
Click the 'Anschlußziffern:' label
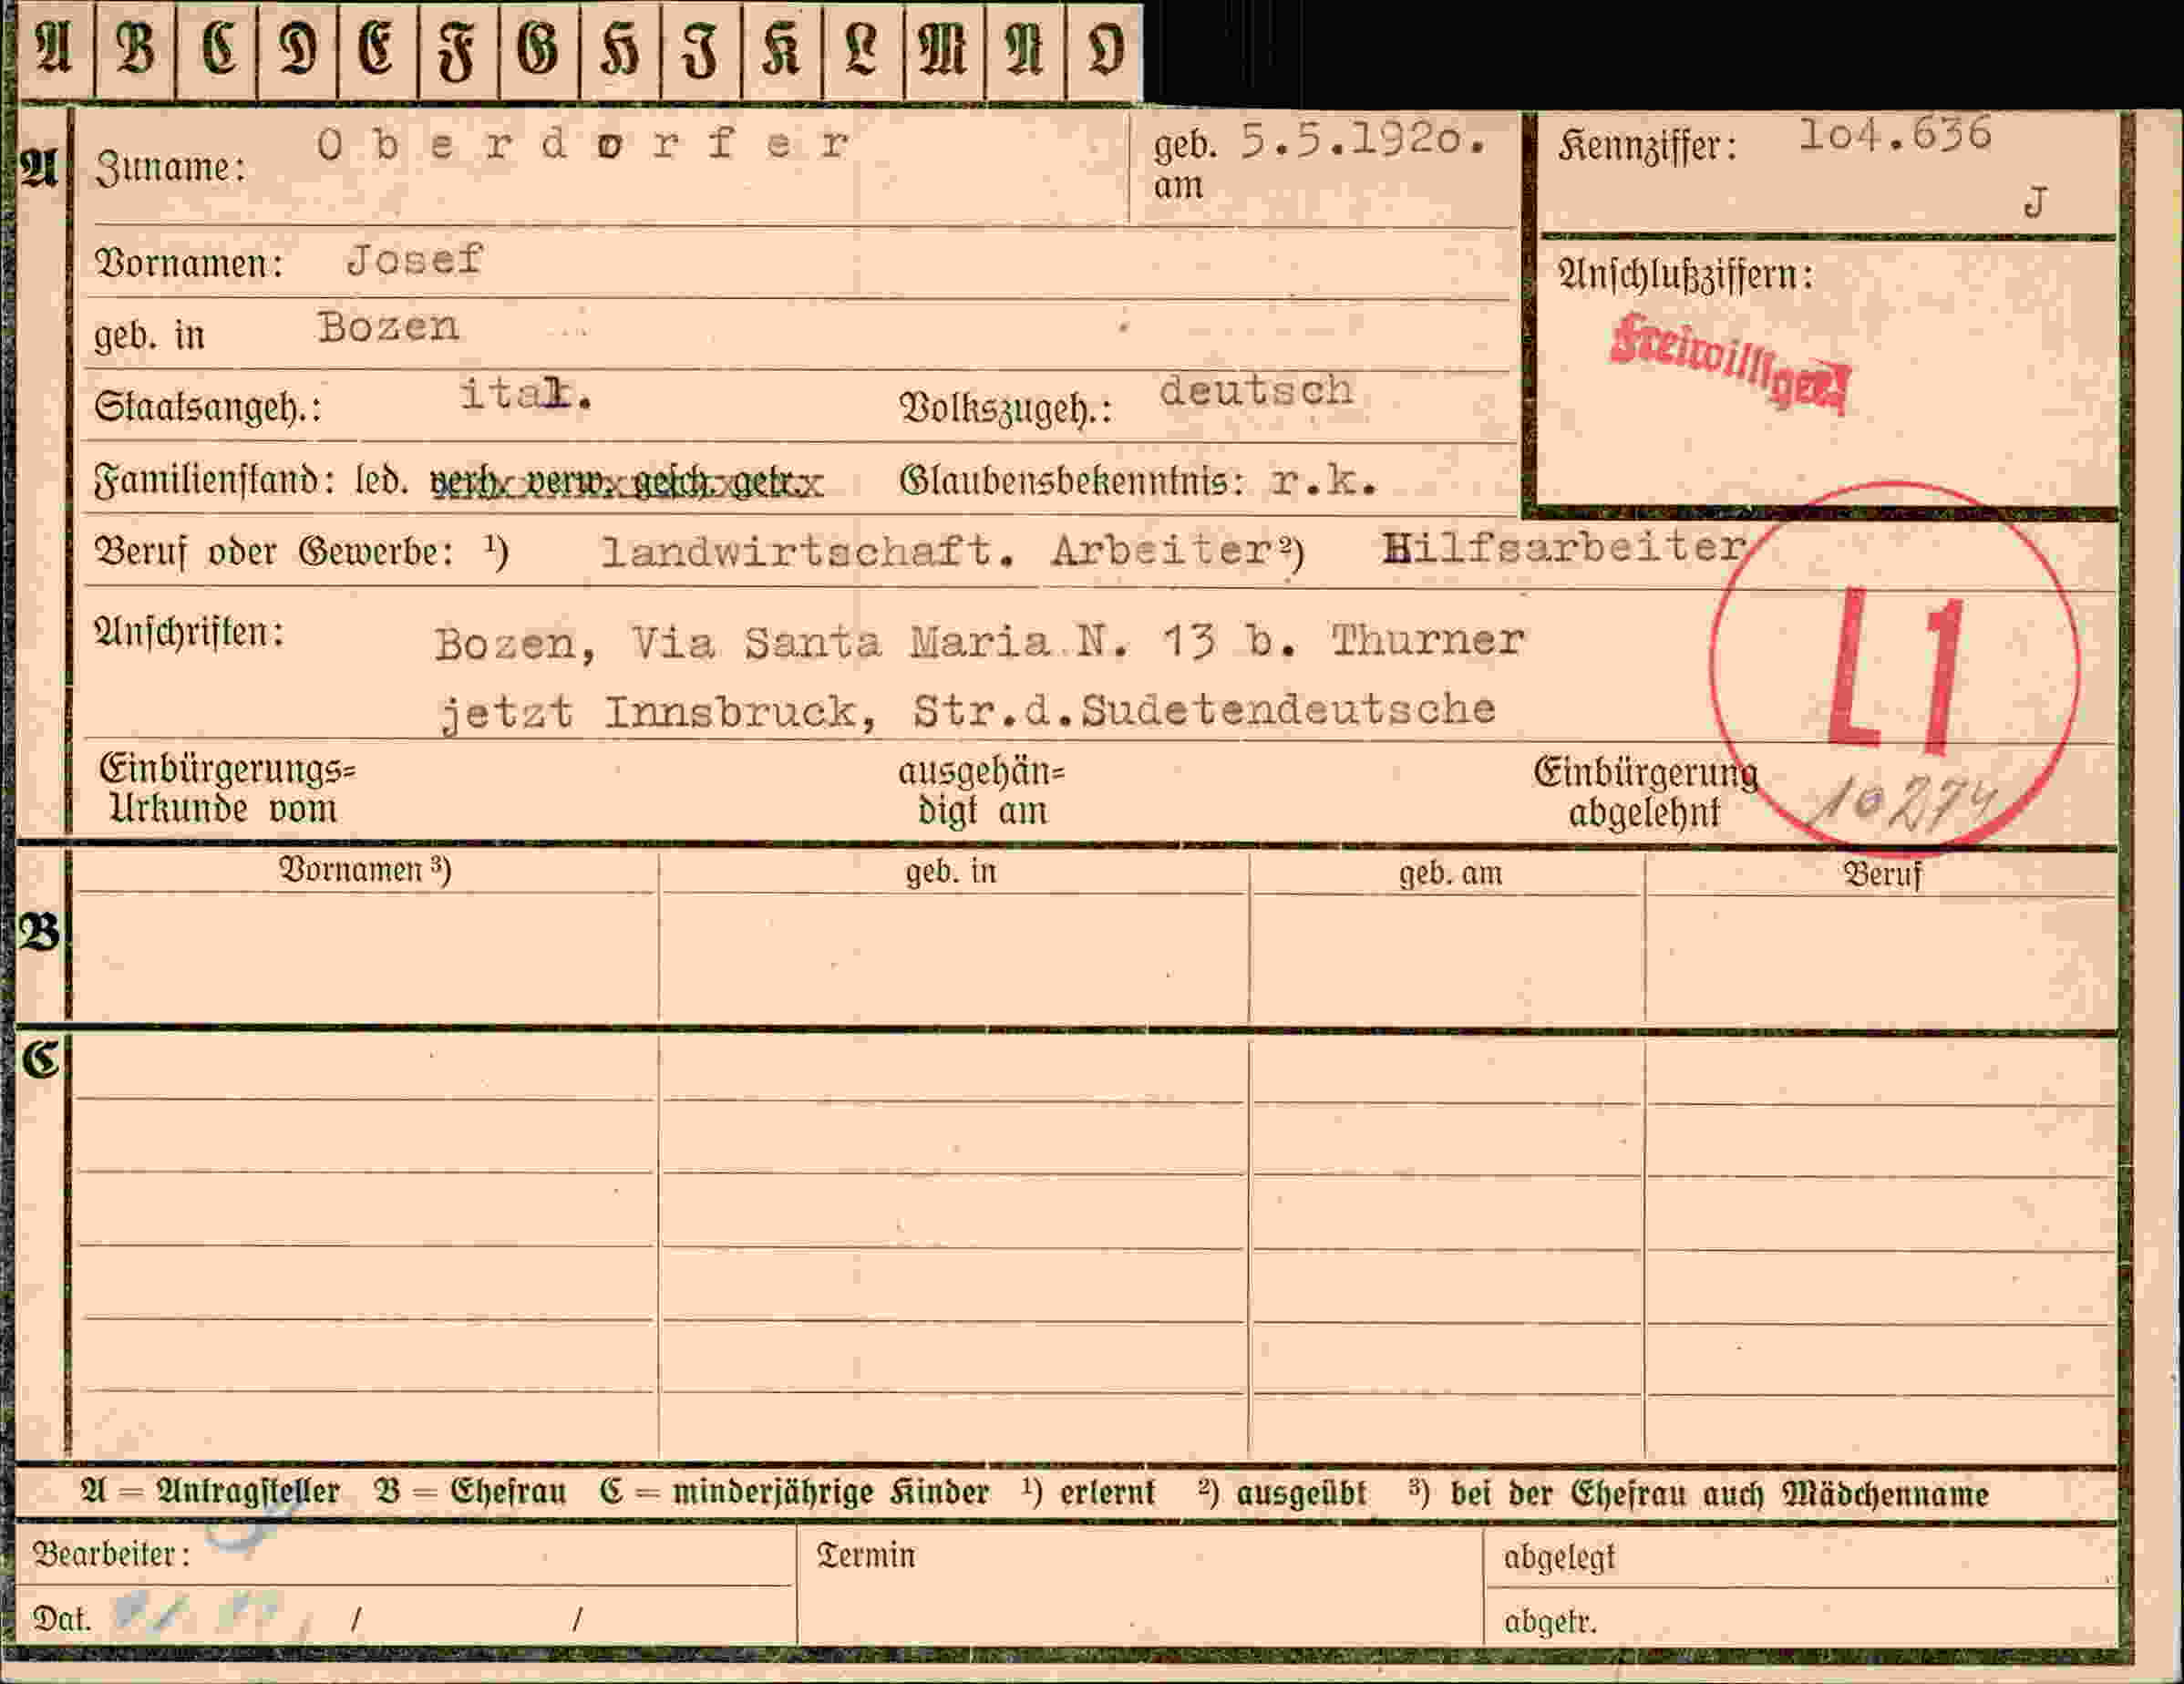click(x=1685, y=275)
